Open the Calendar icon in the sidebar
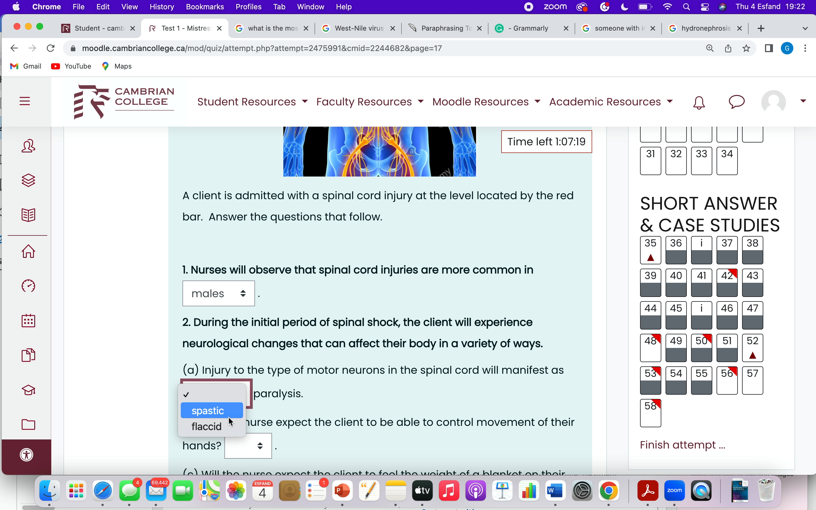 (x=28, y=321)
